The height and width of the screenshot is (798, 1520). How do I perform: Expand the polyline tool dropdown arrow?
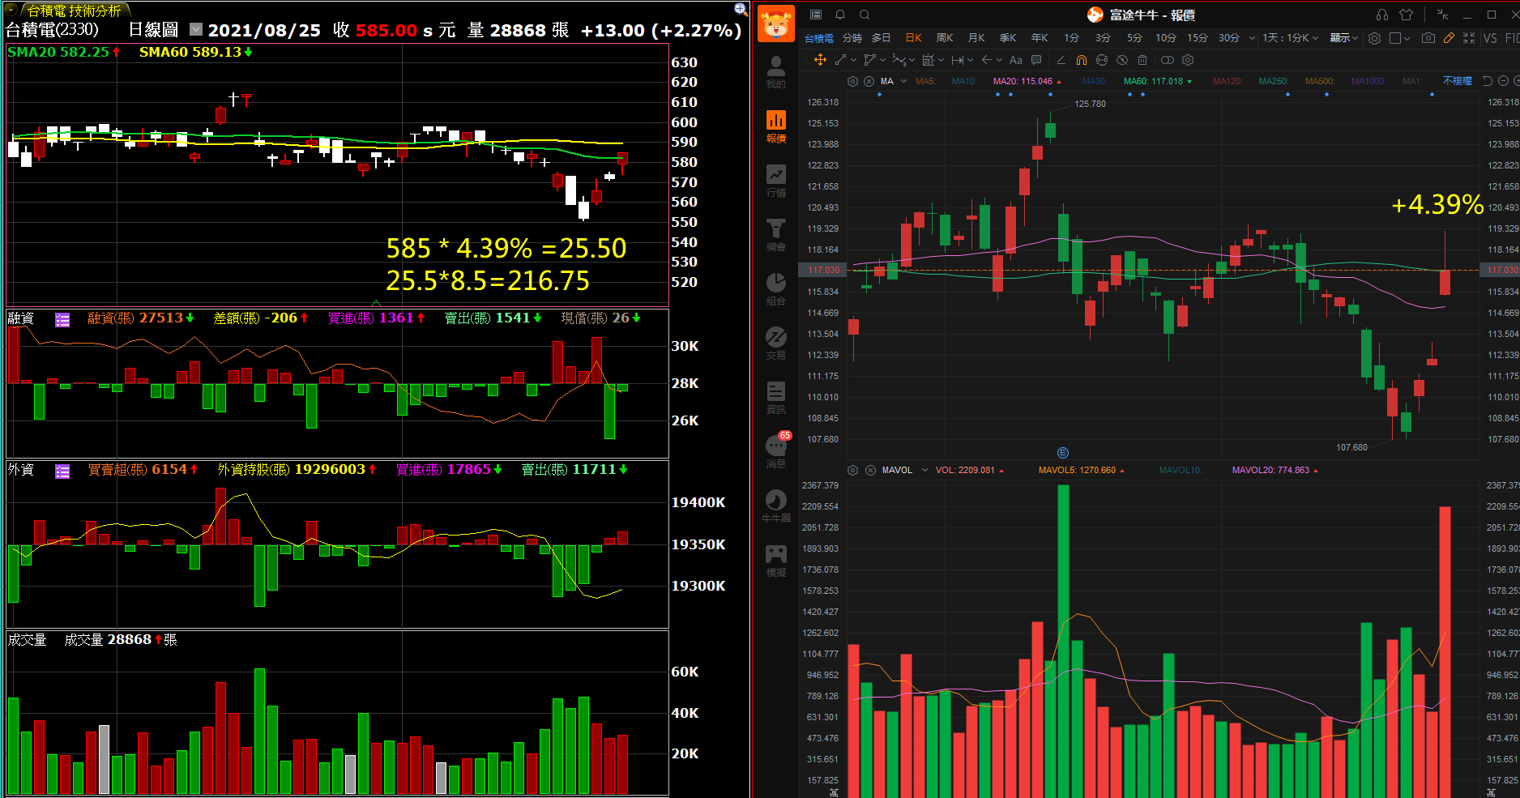tap(882, 60)
